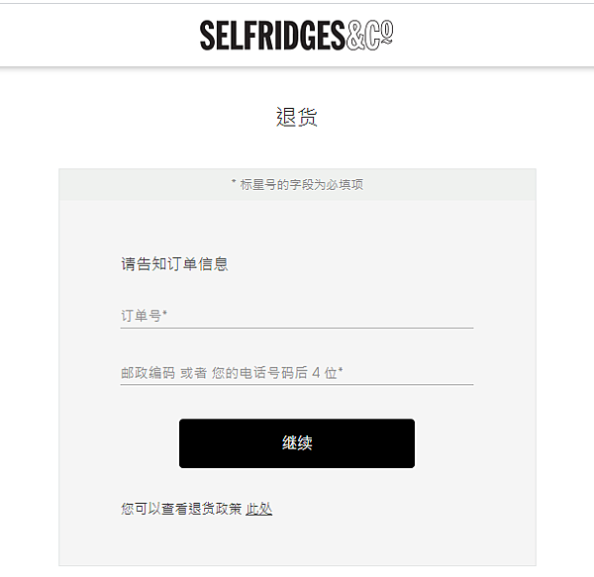Click the Selfridges & Co logo

click(297, 36)
